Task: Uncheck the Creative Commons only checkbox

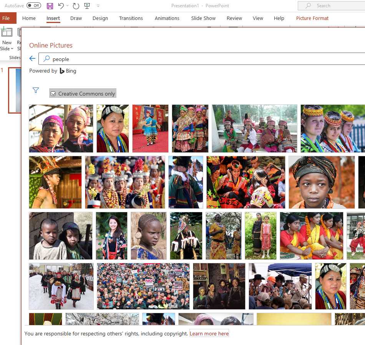Action: (x=53, y=93)
